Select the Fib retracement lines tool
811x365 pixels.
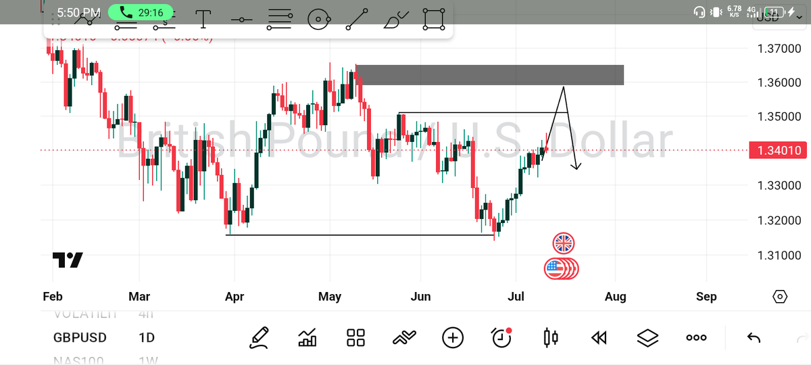(x=278, y=19)
